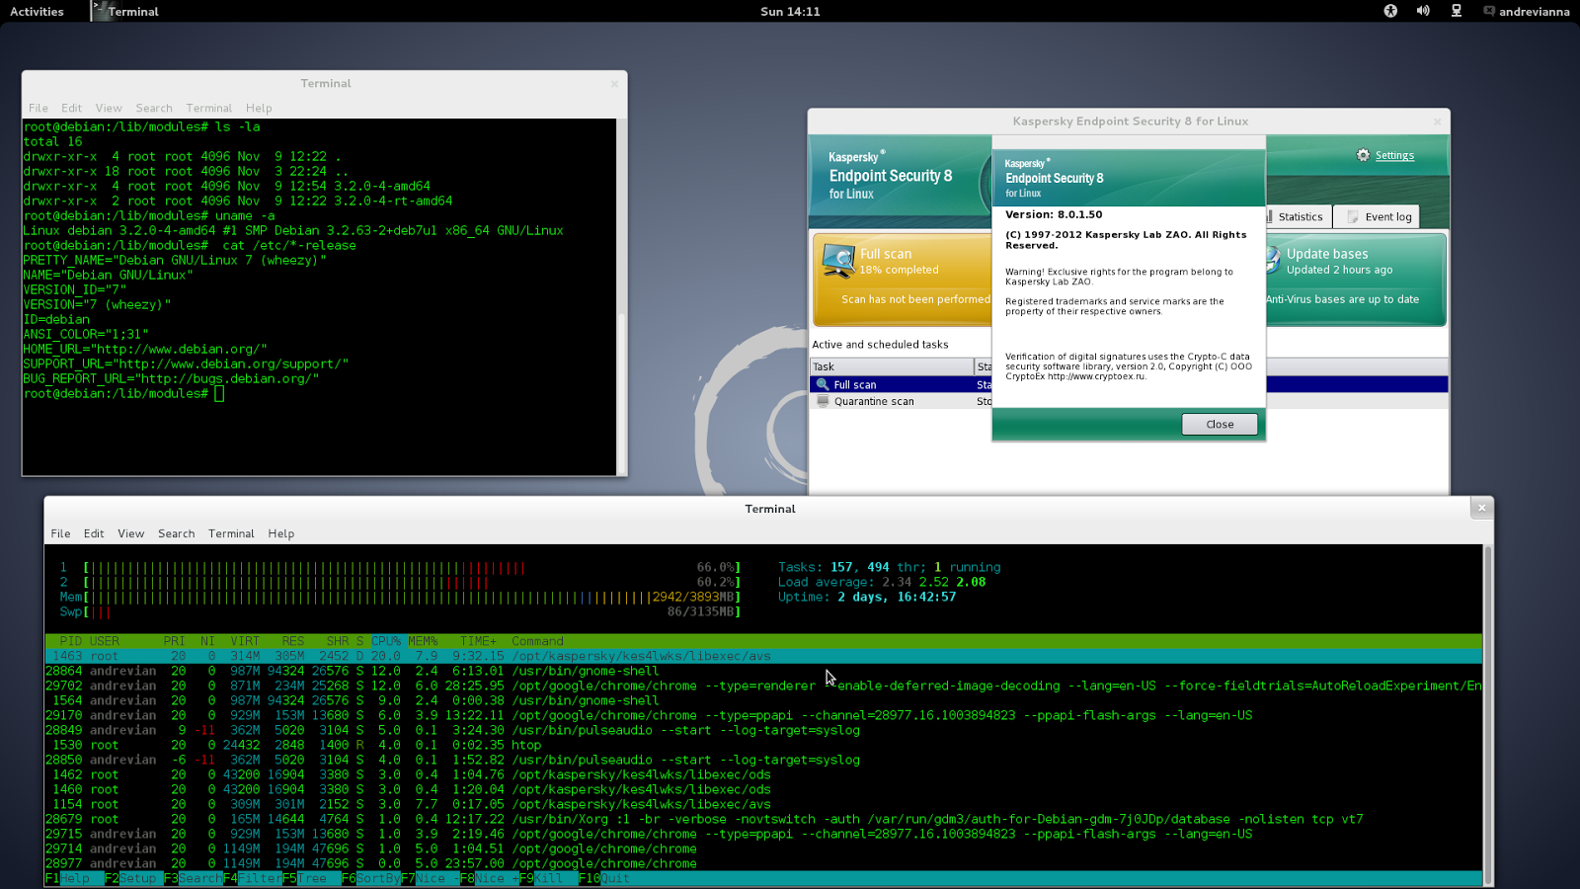This screenshot has height=889, width=1580.
Task: Click the Sun 14:11 clock
Action: coord(790,12)
